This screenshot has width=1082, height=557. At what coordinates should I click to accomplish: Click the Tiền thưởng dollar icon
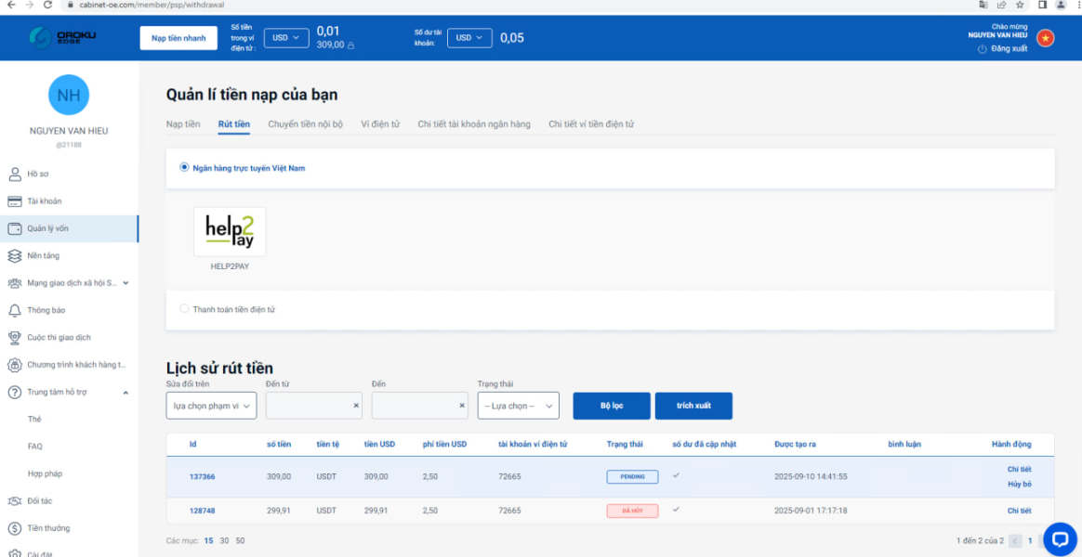click(15, 528)
